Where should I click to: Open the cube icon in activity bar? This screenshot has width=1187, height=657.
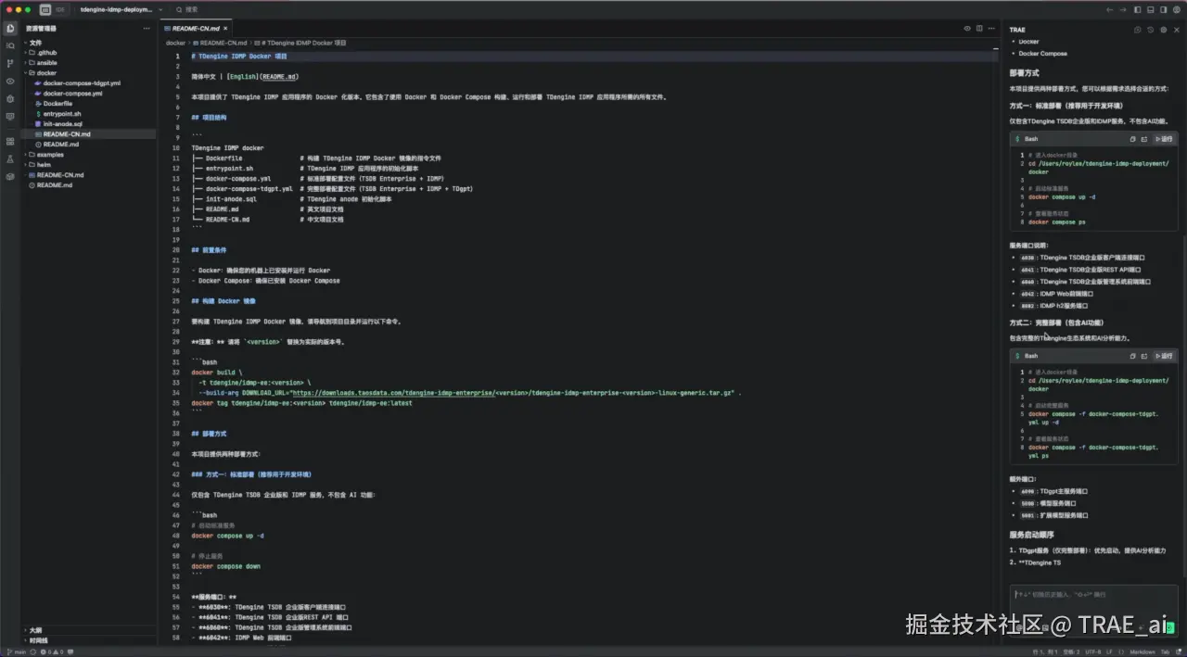tap(10, 176)
